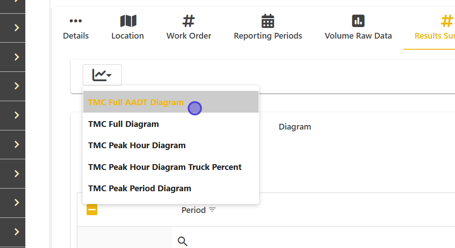This screenshot has height=248, width=455.
Task: Open the chart diagram dropdown button
Action: [102, 75]
